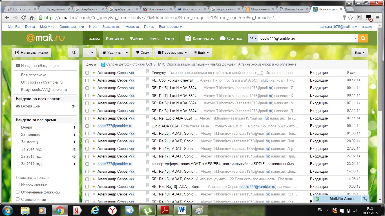
Task: Select the RE: Срочно жду ответа! message checkbox
Action: point(87,80)
